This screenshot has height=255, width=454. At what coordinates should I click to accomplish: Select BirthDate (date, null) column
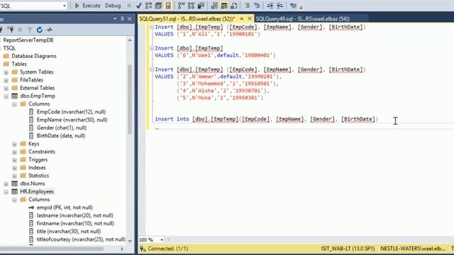coord(61,135)
